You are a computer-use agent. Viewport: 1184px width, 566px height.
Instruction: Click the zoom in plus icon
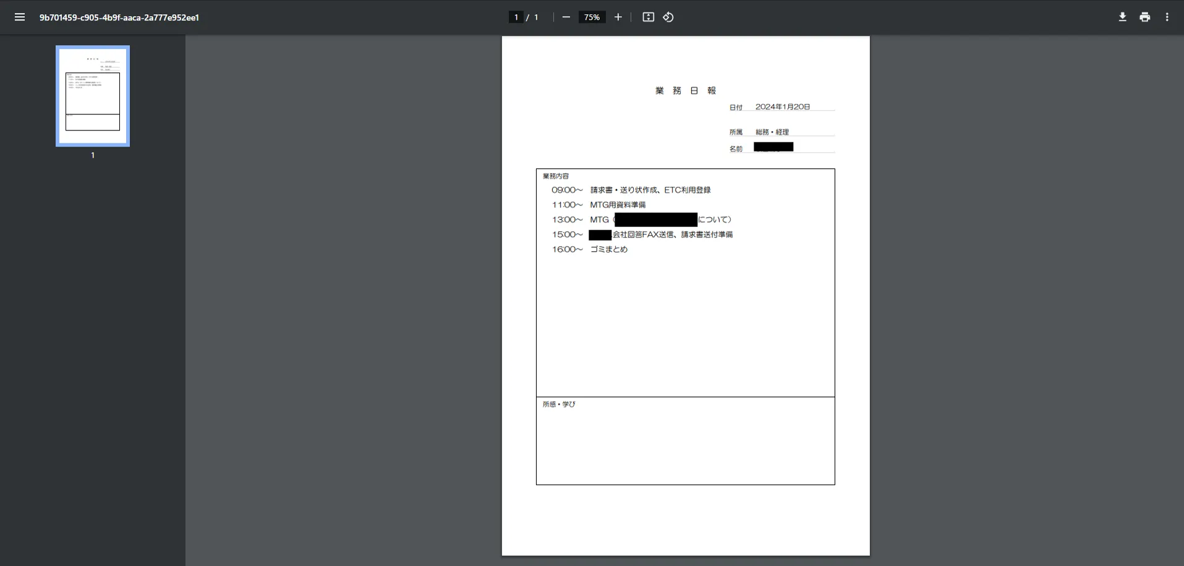tap(618, 17)
